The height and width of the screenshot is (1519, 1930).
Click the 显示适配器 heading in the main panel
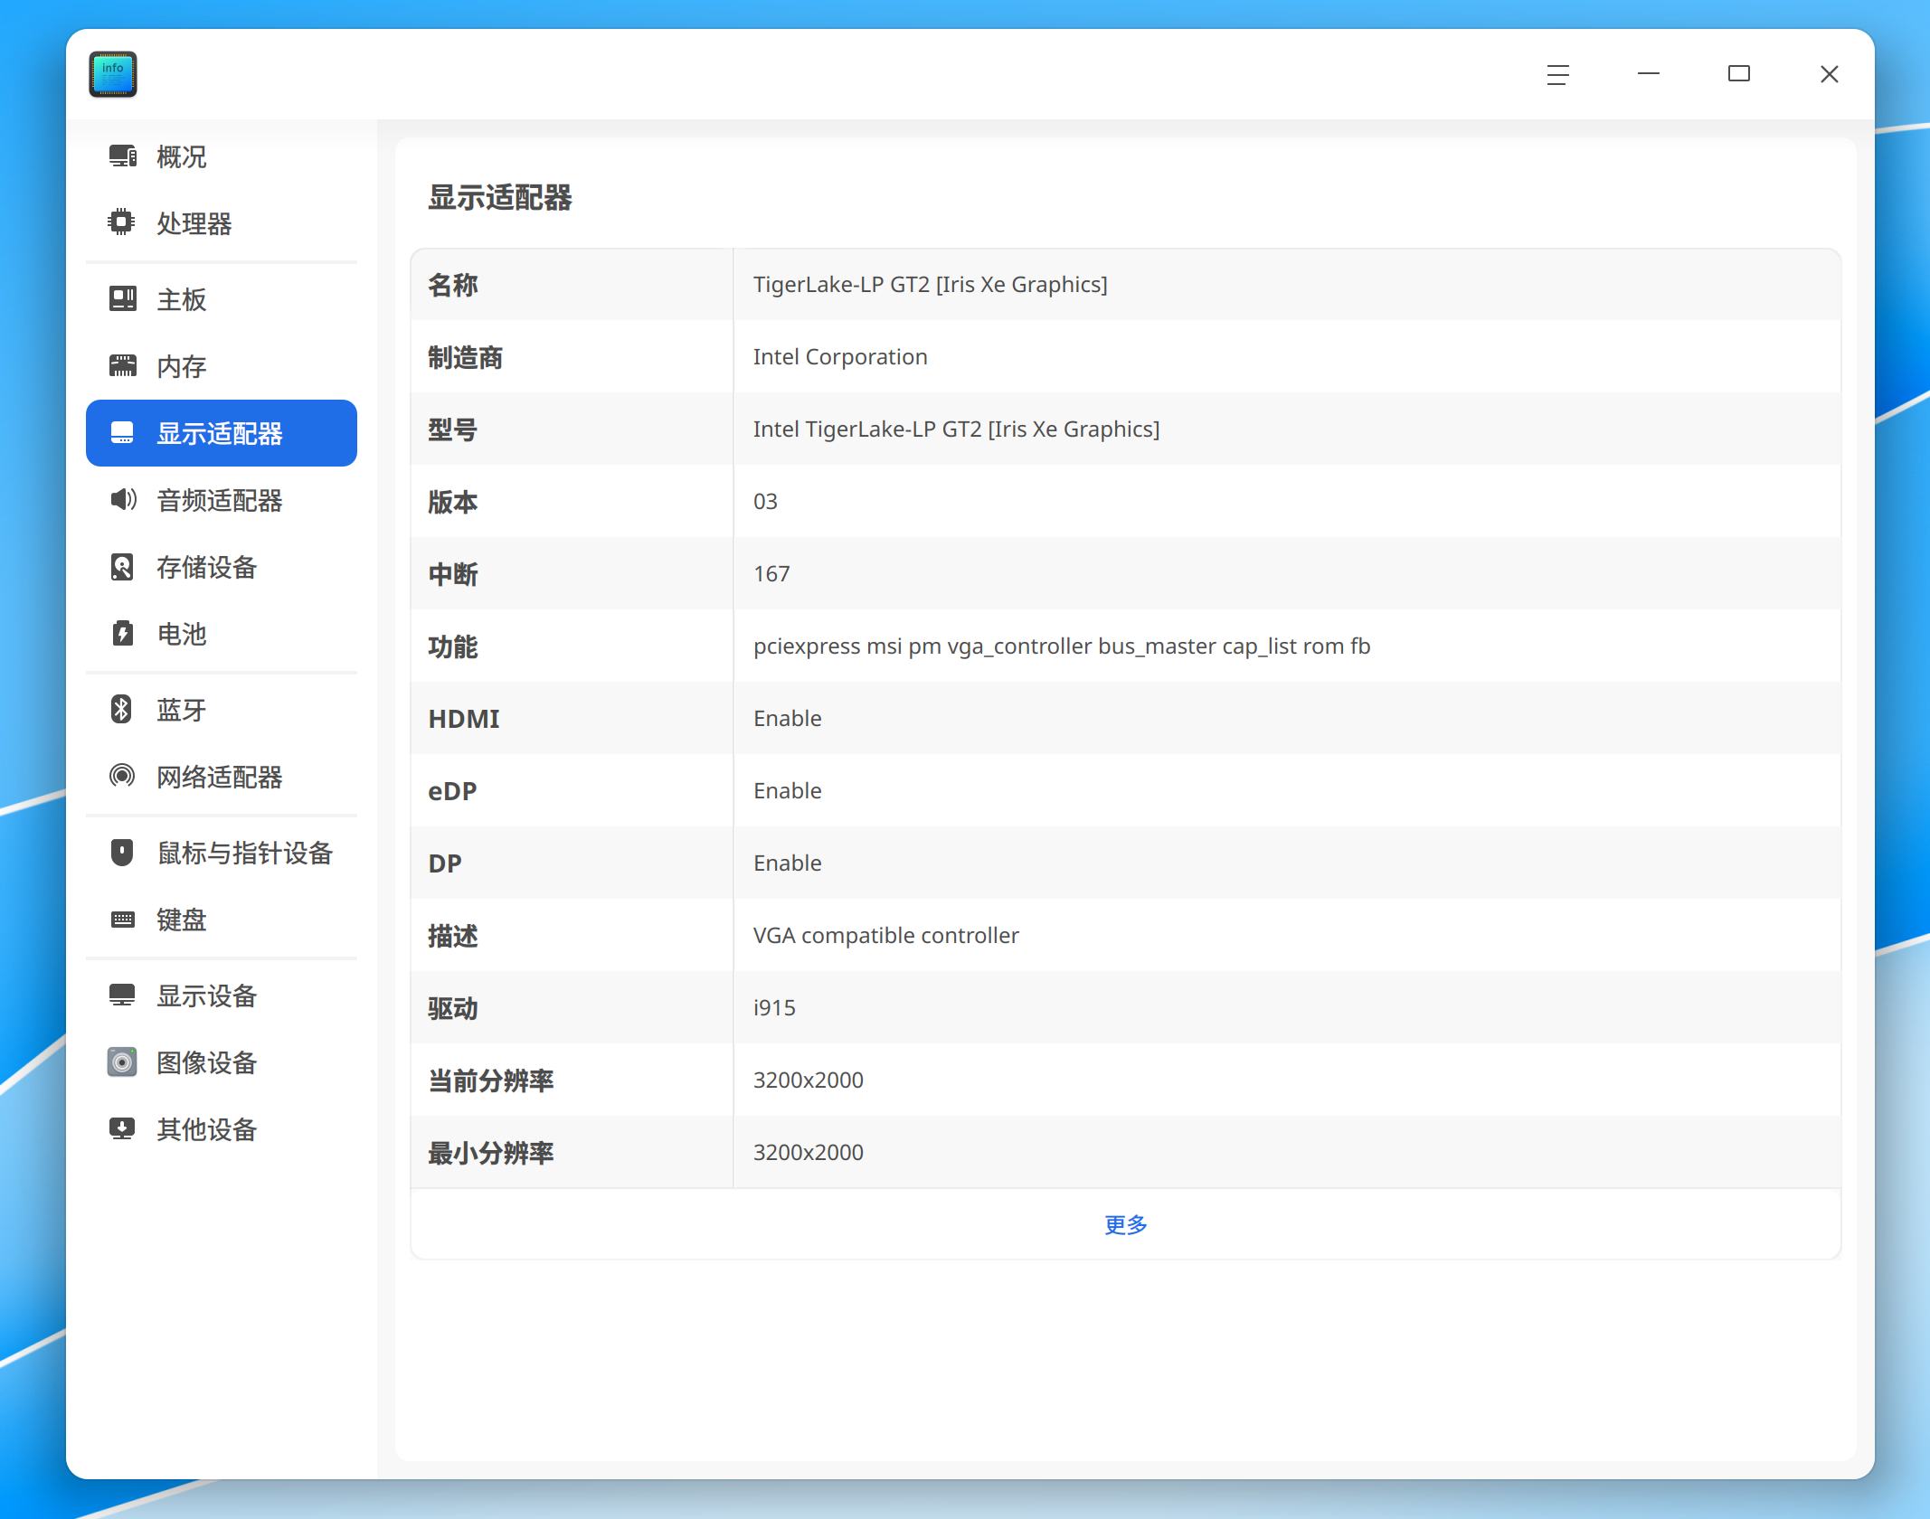(x=500, y=197)
